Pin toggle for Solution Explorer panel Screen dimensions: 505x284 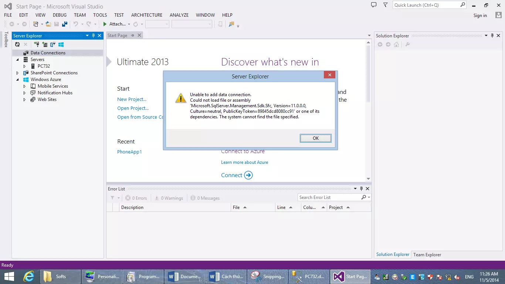pyautogui.click(x=492, y=35)
